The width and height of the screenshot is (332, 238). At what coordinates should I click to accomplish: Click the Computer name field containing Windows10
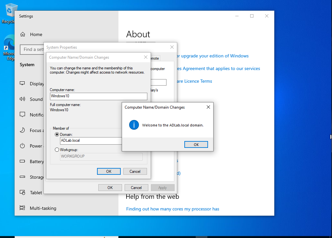point(99,96)
